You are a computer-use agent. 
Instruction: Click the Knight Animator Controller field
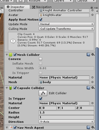tap(64, 10)
